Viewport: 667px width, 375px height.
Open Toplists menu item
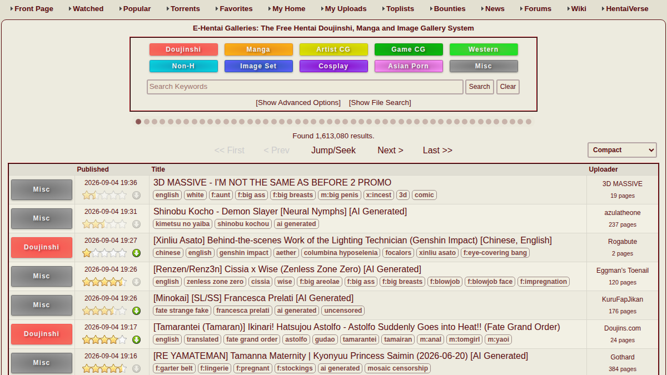pos(400,9)
